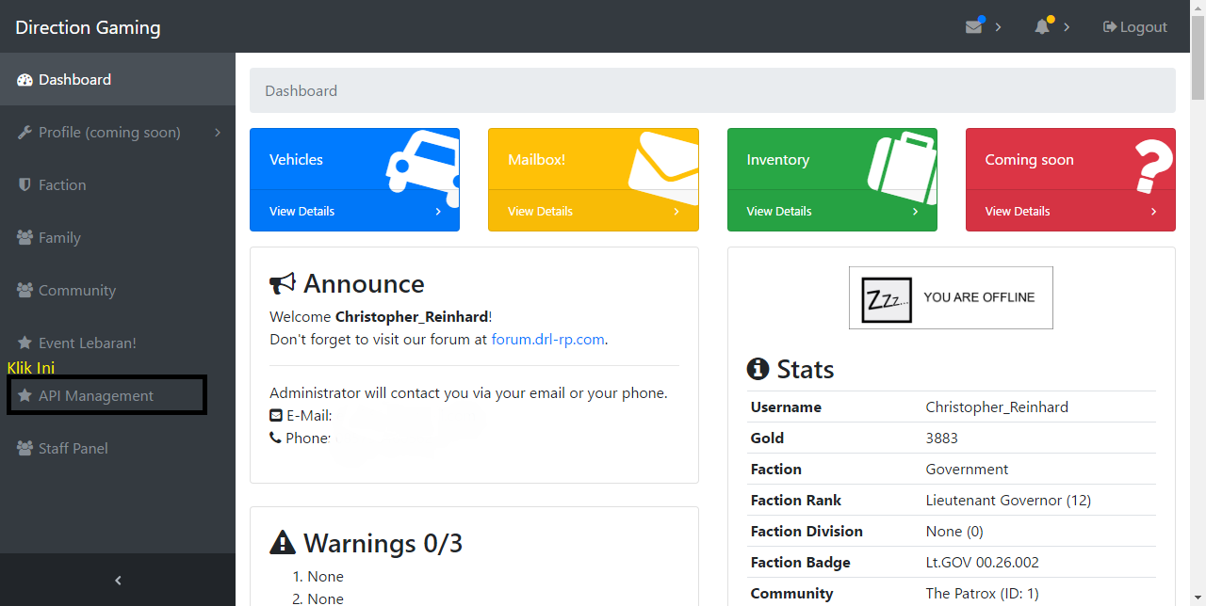The height and width of the screenshot is (606, 1206).
Task: Expand the messages dropdown chevron
Action: [999, 27]
